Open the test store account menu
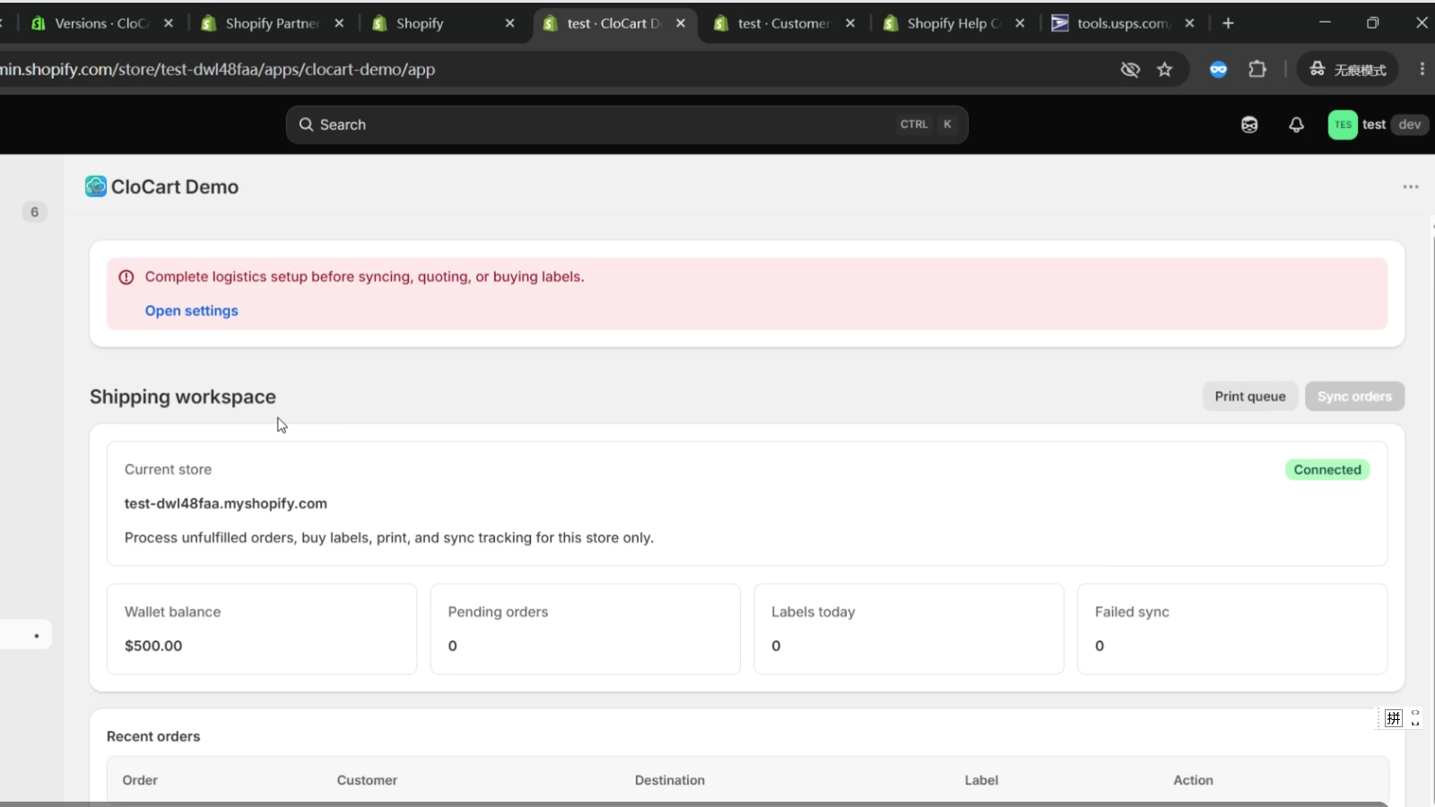This screenshot has width=1435, height=807. click(x=1378, y=125)
